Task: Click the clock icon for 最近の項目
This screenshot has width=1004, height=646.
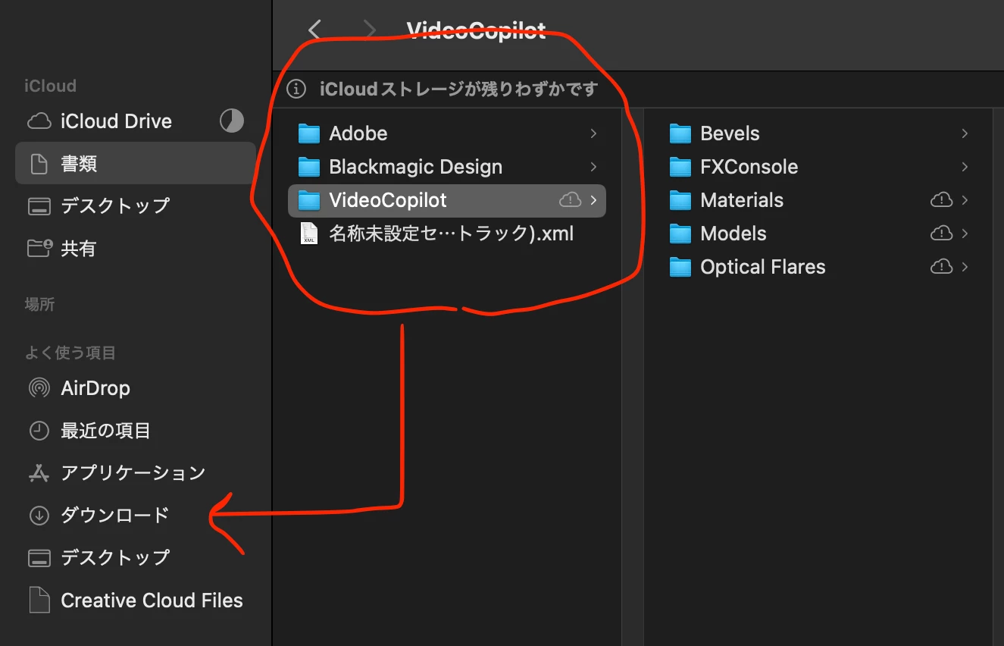Action: click(39, 431)
